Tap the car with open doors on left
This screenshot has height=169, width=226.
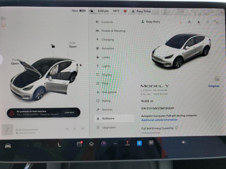[44, 79]
